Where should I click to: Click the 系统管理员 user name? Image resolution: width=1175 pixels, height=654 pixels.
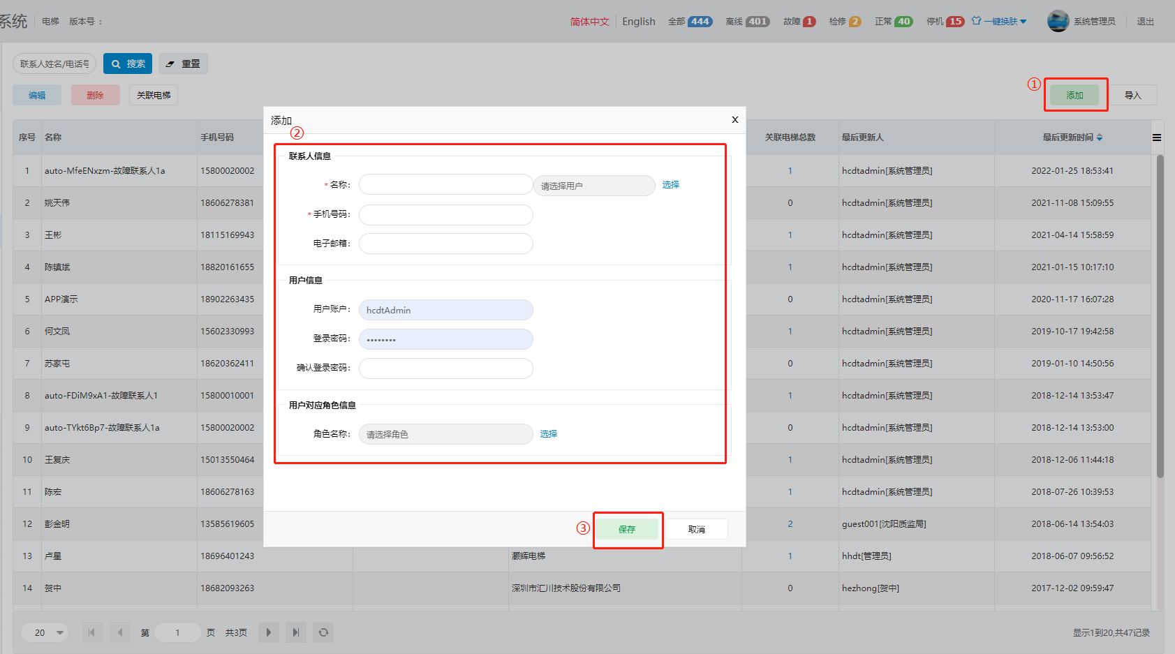pyautogui.click(x=1095, y=22)
